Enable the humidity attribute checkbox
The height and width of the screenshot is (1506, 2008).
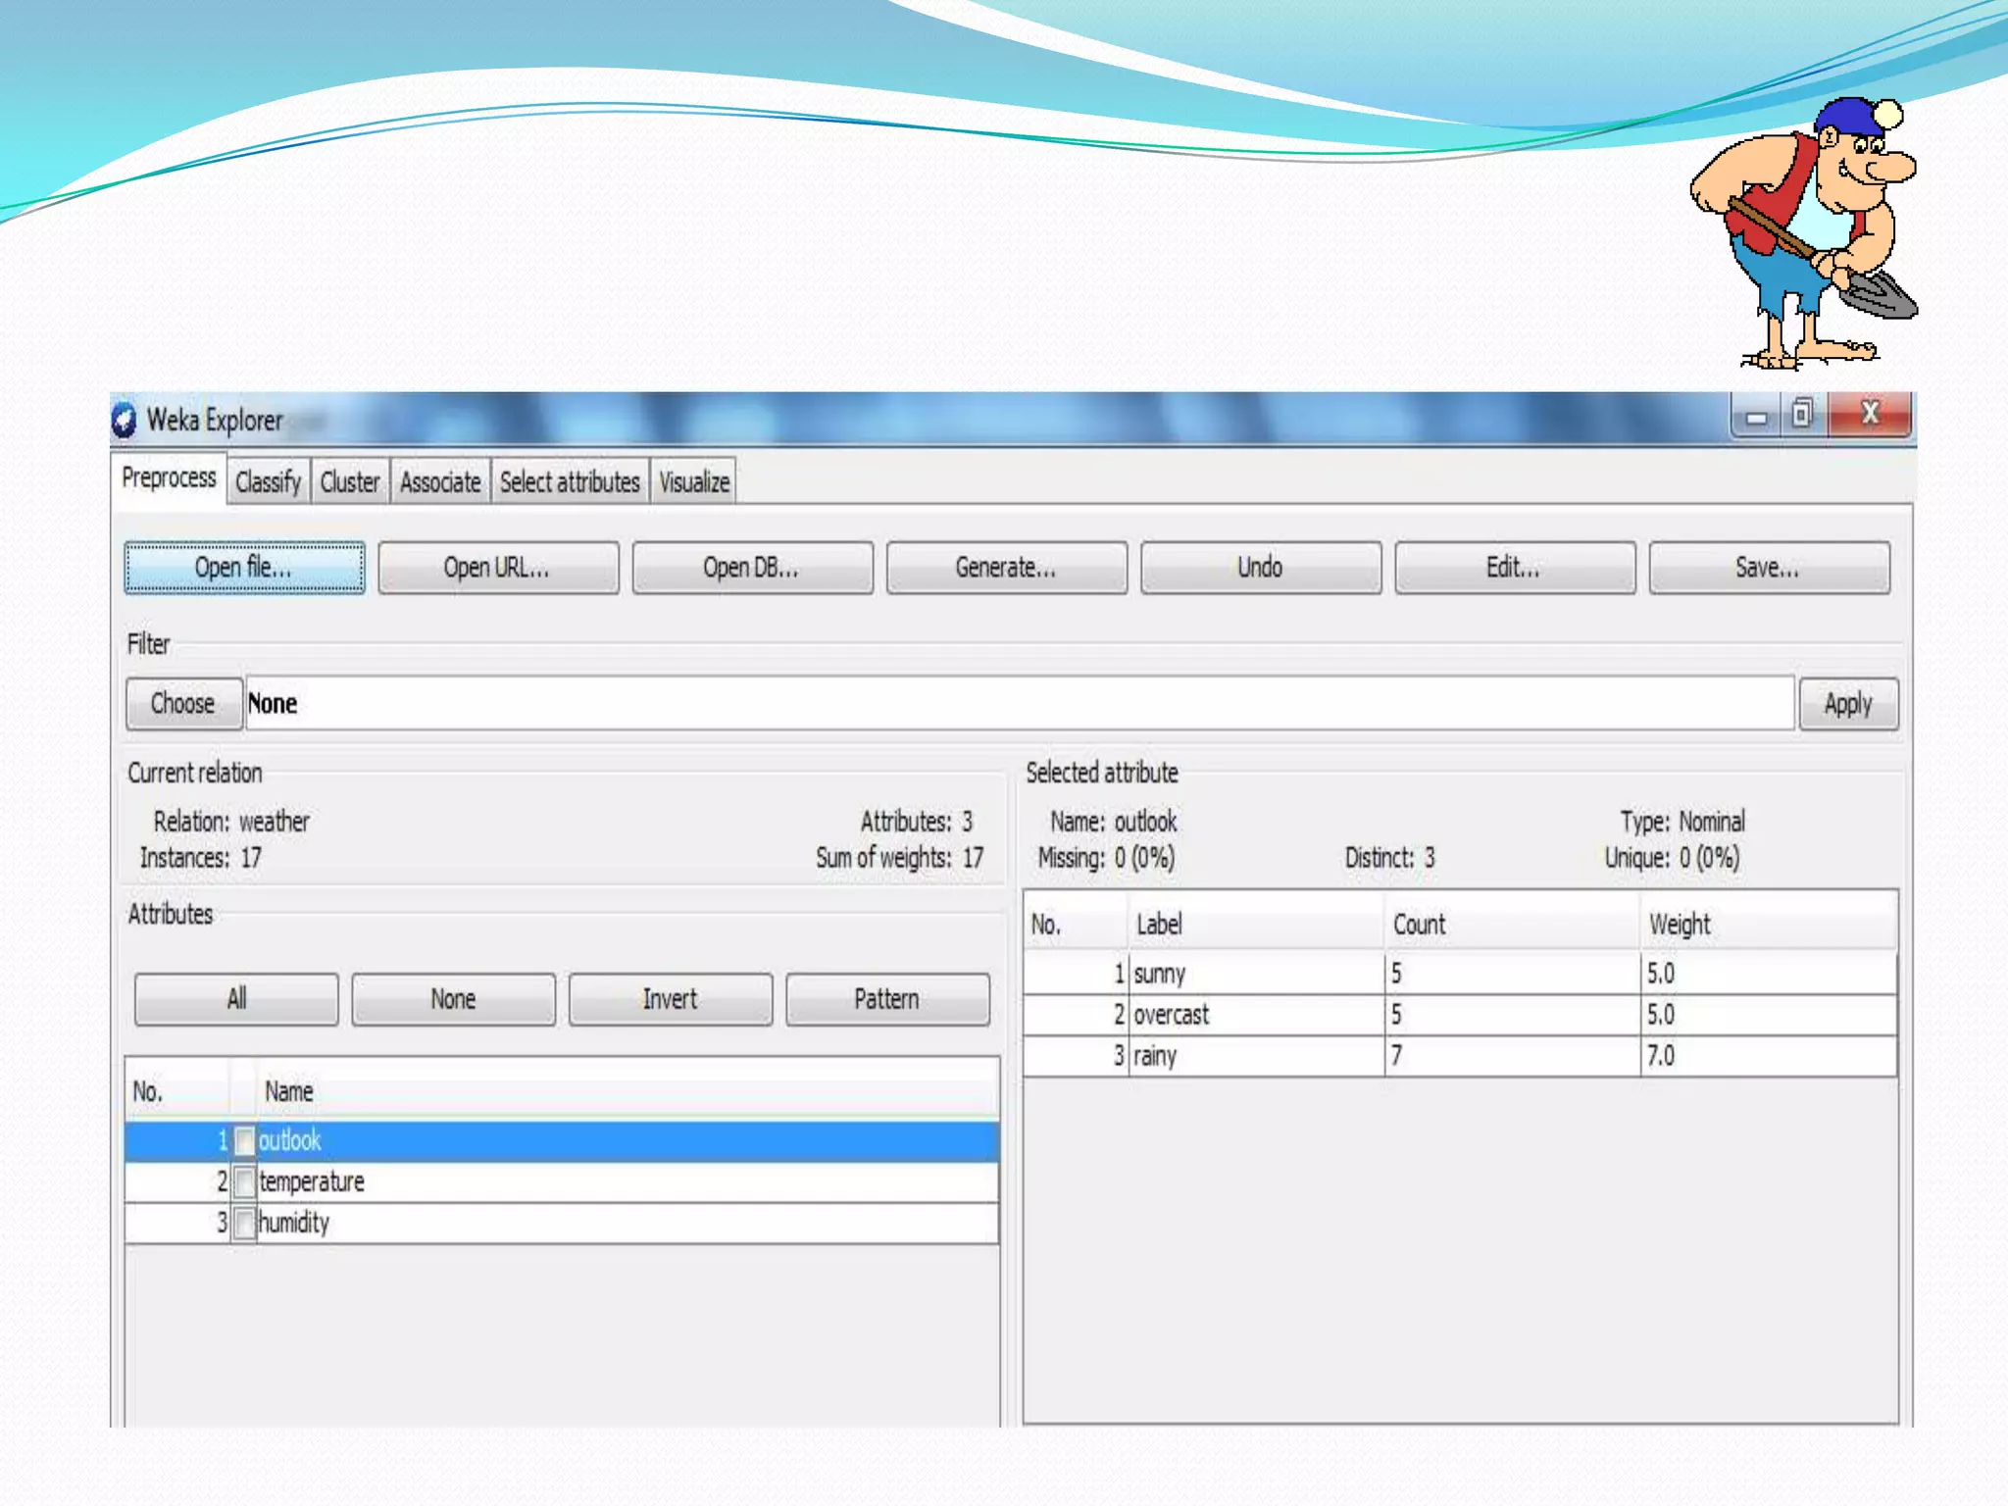tap(245, 1224)
